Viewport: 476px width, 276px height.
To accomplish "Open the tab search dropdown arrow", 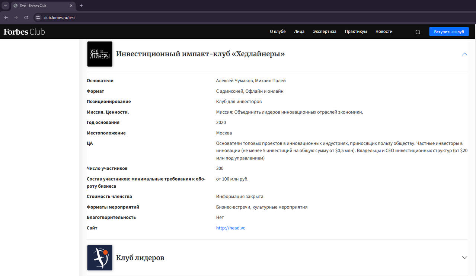I will pos(5,6).
